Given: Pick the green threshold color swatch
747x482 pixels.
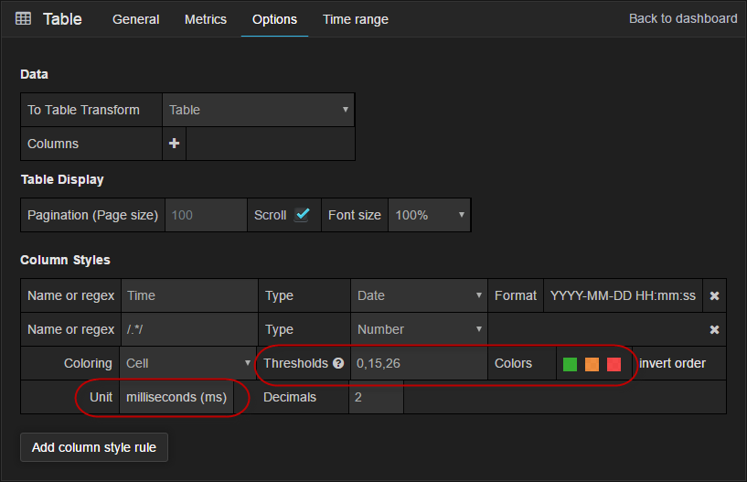Looking at the screenshot, I should coord(570,364).
